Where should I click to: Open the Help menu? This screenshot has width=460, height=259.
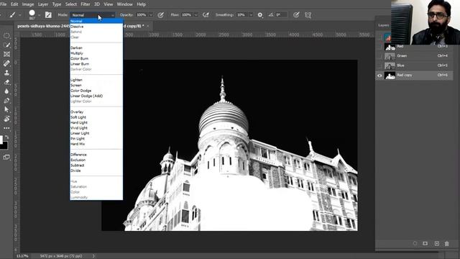coord(141,4)
